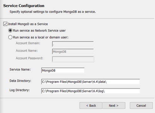Cancel the MongoDB installation
The width and height of the screenshot is (155, 113).
pyautogui.click(x=141, y=105)
